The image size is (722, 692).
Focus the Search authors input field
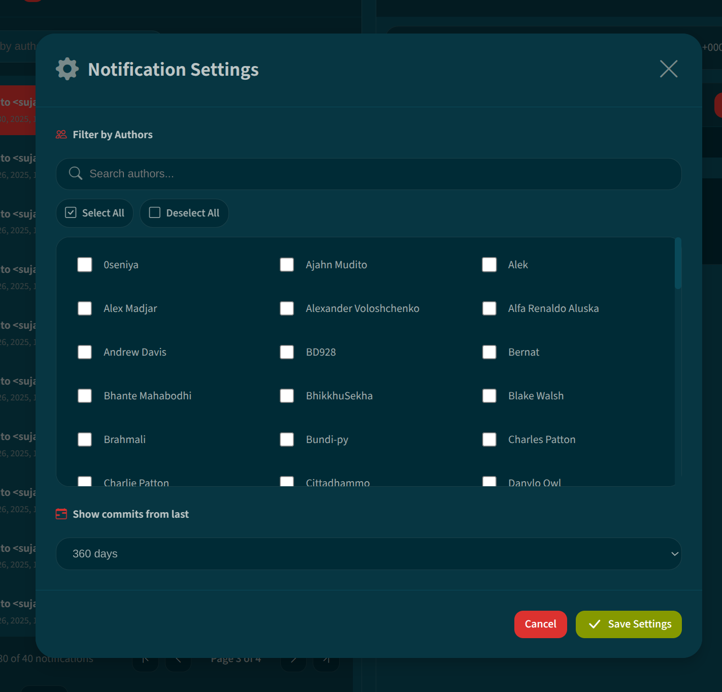[376, 174]
